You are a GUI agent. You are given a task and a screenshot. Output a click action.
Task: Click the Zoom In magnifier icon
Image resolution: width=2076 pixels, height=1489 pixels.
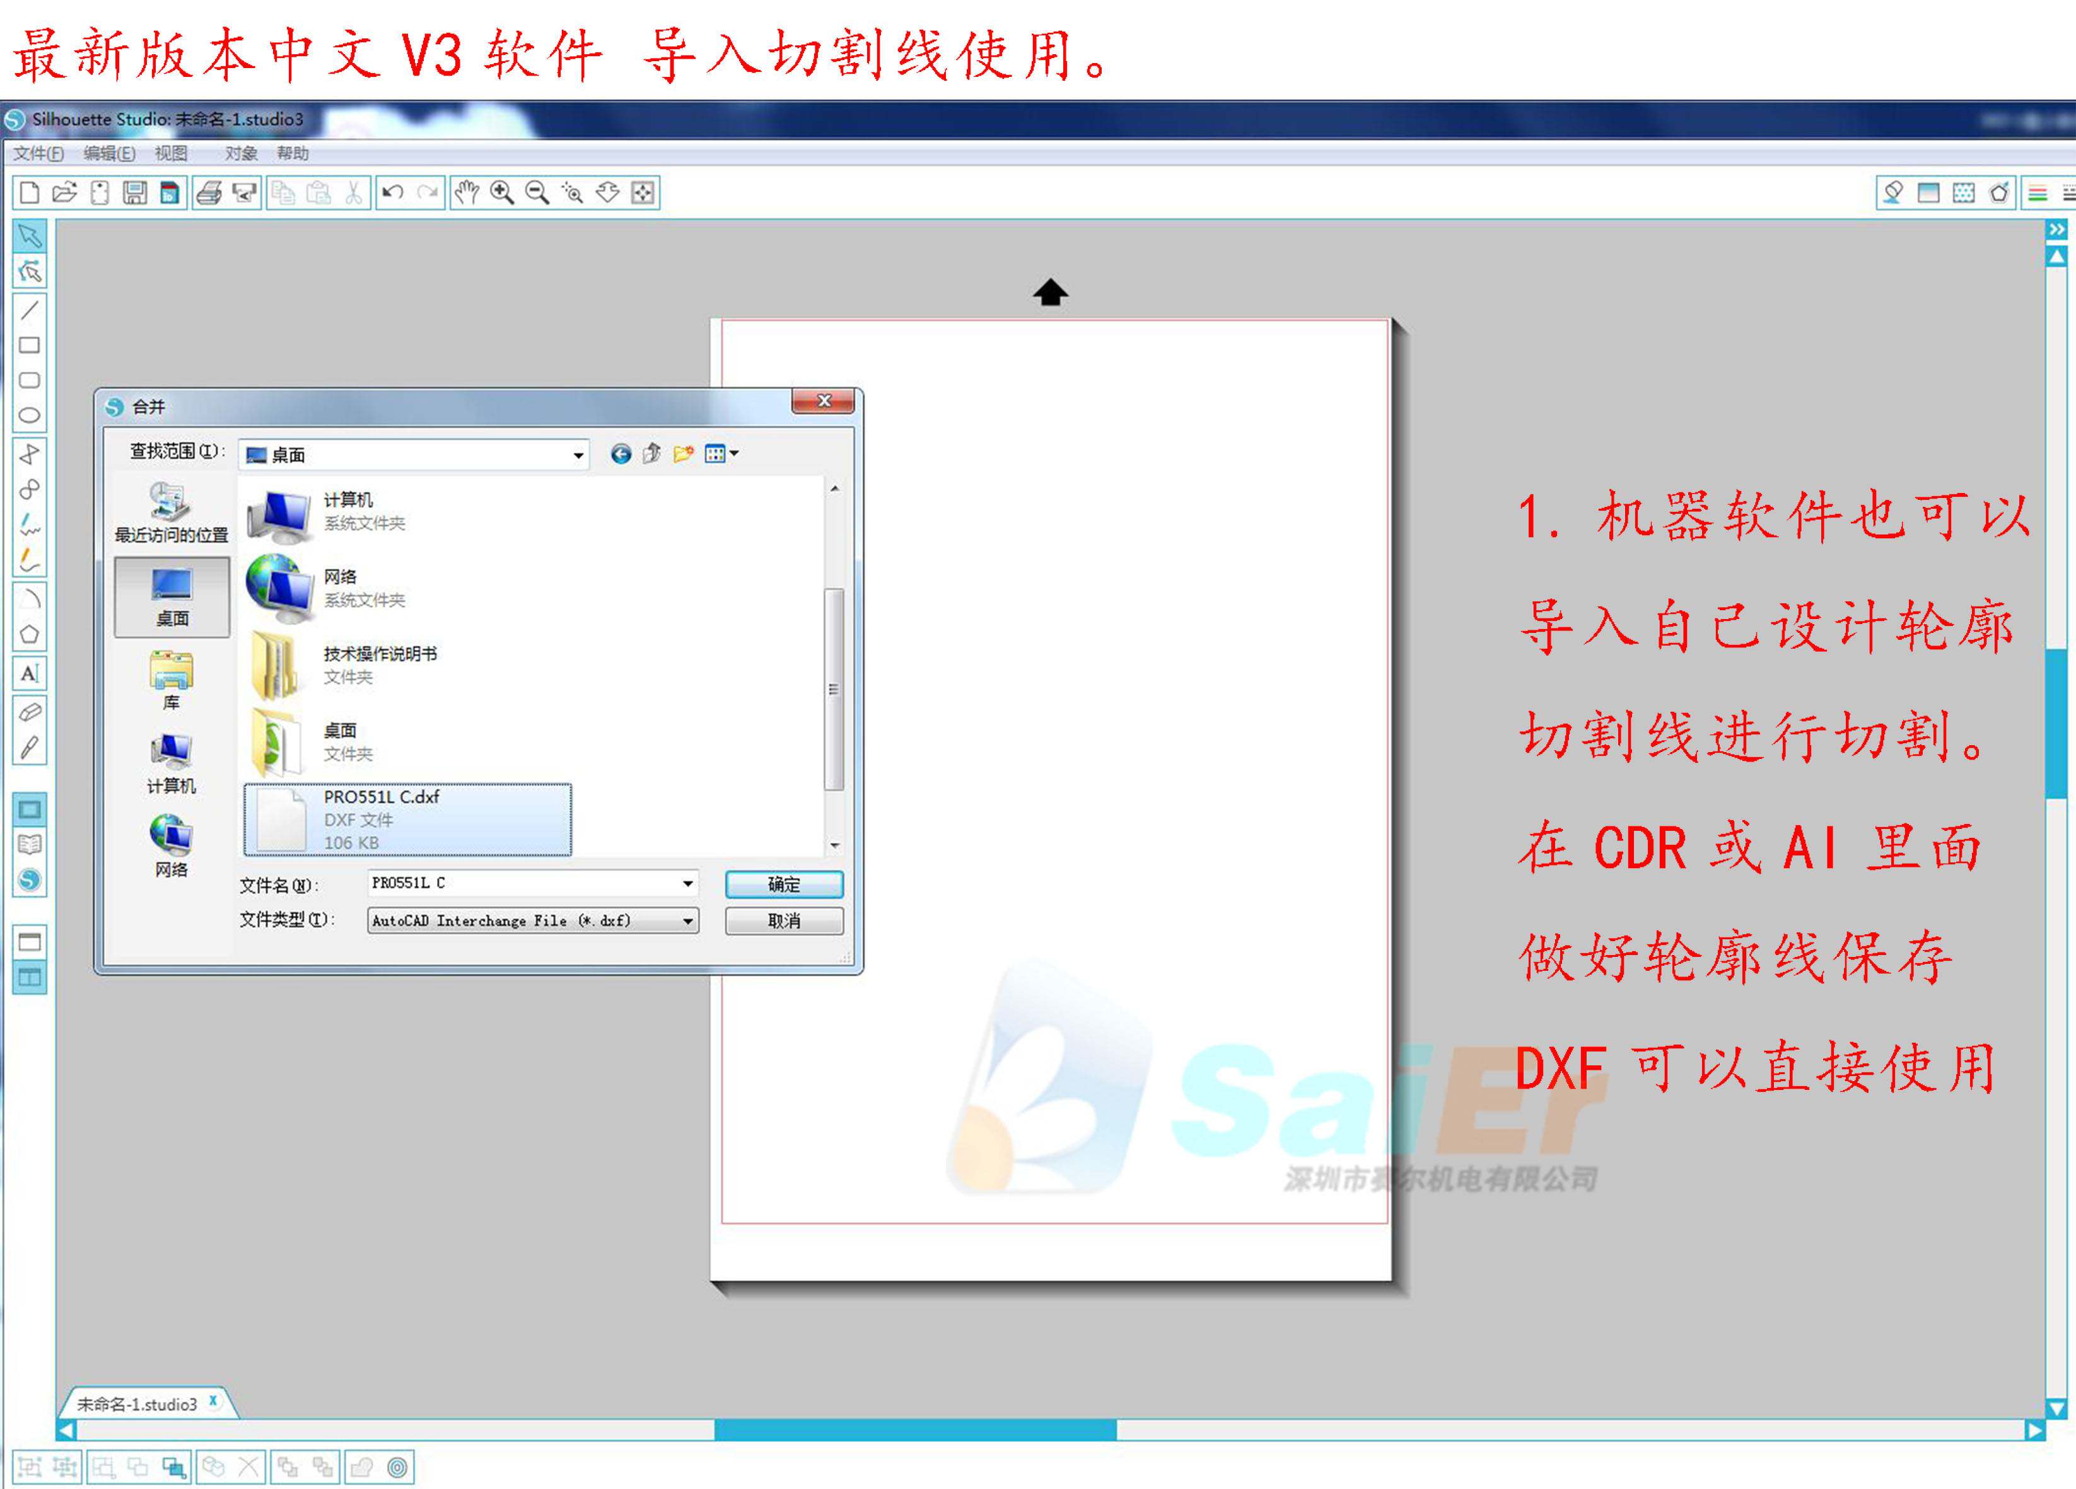pyautogui.click(x=501, y=192)
